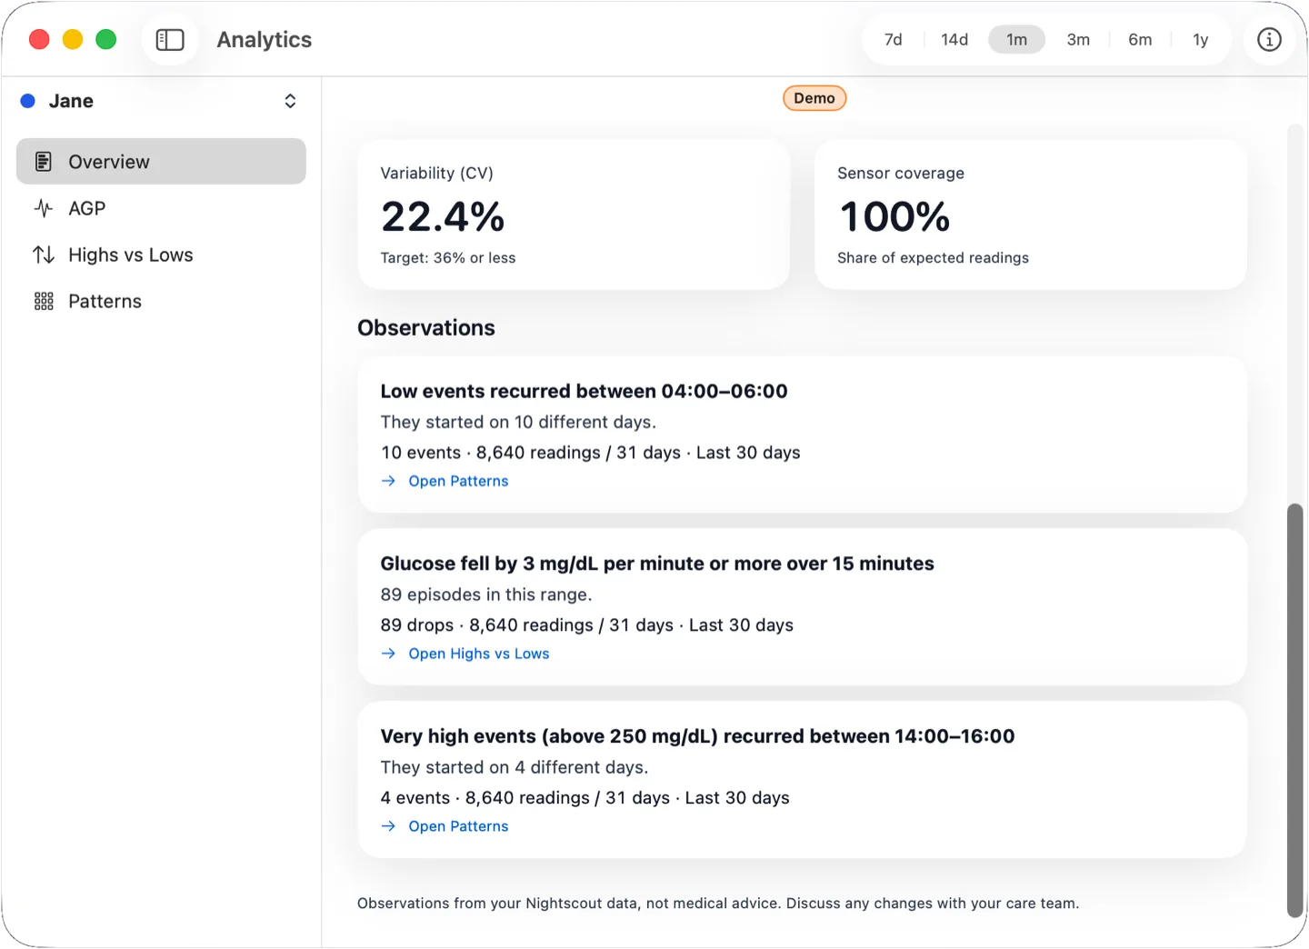This screenshot has width=1309, height=949.
Task: Click the Overview document icon
Action: 44,162
